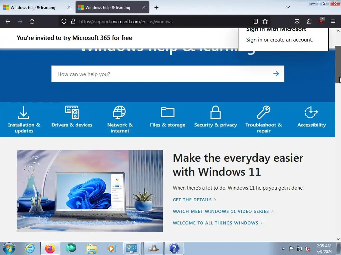This screenshot has width=341, height=255.
Task: Click the Installation & updates label
Action: pyautogui.click(x=24, y=128)
